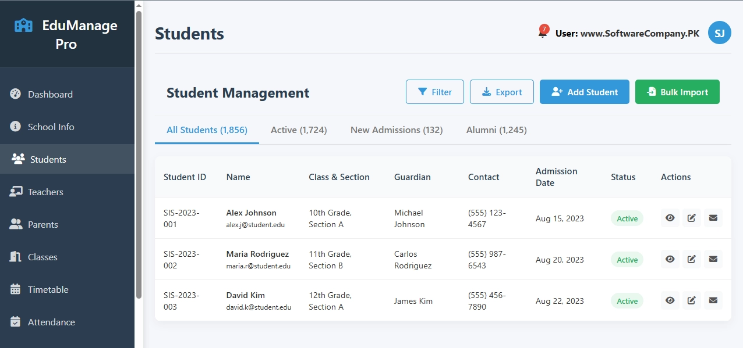View Alex Johnson's details with the eye icon
The width and height of the screenshot is (743, 348).
pyautogui.click(x=670, y=217)
